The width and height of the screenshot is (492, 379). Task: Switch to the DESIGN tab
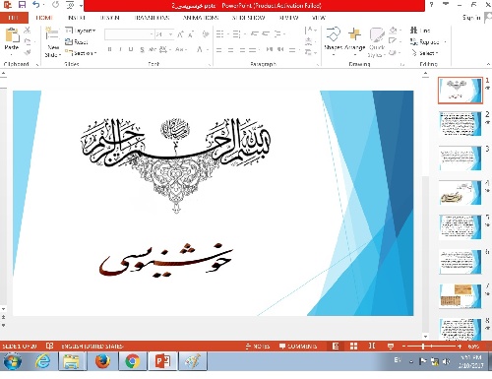(x=109, y=18)
